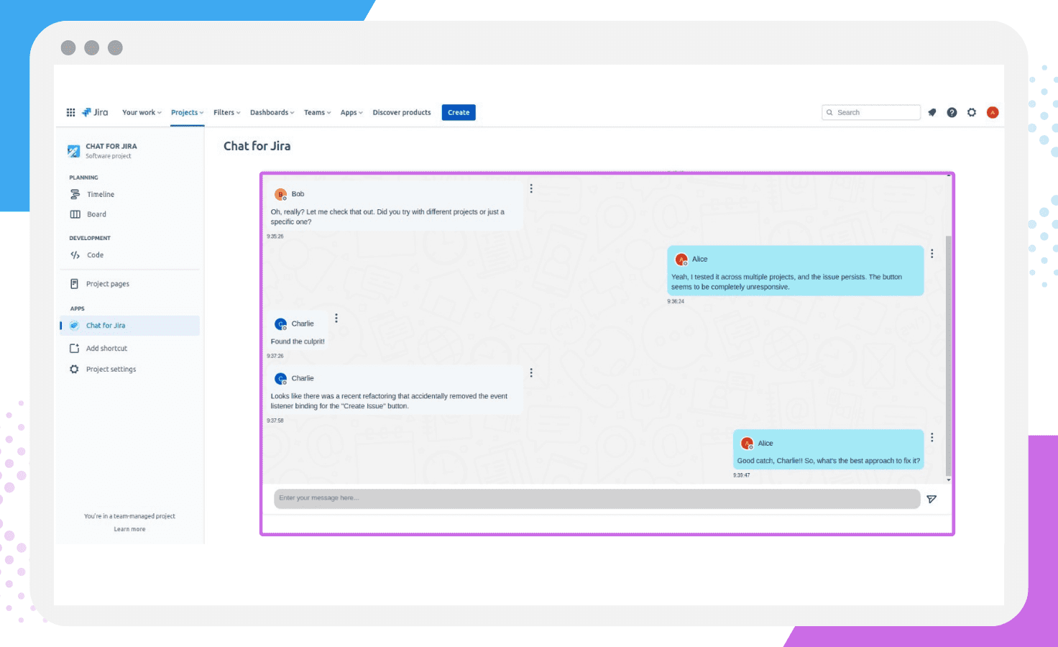Viewport: 1058px width, 647px height.
Task: Select the Board icon in the sidebar
Action: (x=75, y=214)
